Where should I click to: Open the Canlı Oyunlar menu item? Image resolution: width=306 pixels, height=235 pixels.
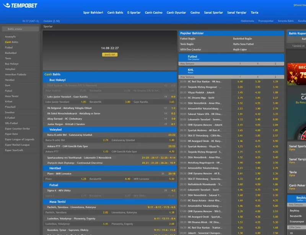176,13
